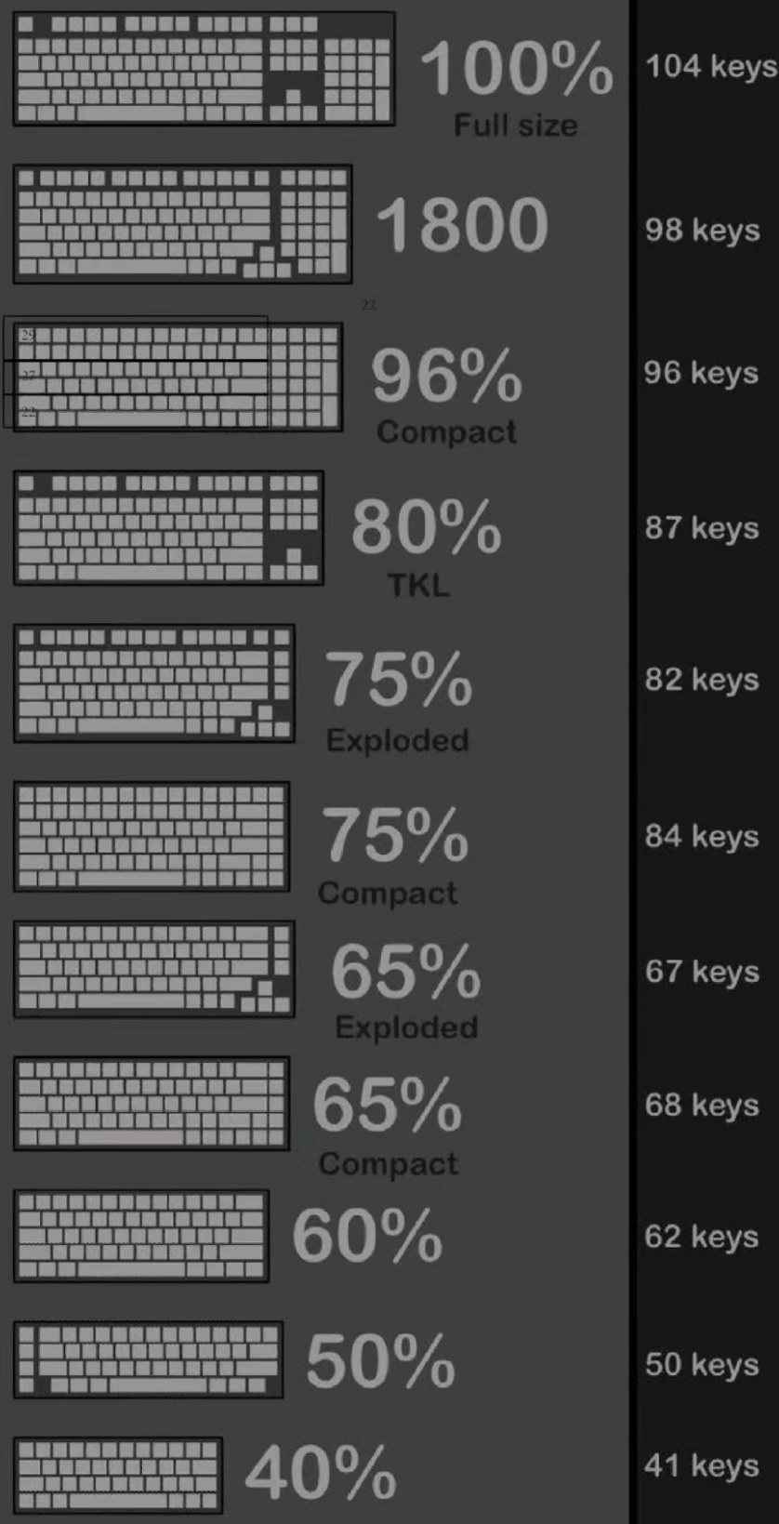
Task: Click the 100% full size keyboard diagram
Action: coord(204,68)
